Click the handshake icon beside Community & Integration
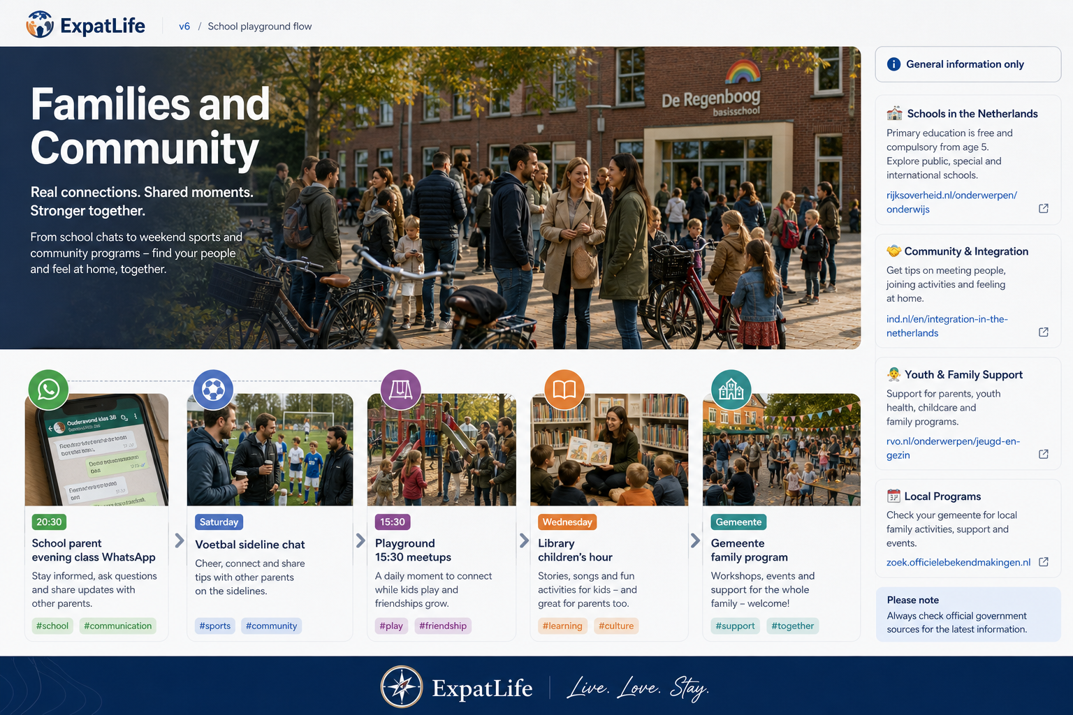The height and width of the screenshot is (715, 1073). click(x=893, y=251)
